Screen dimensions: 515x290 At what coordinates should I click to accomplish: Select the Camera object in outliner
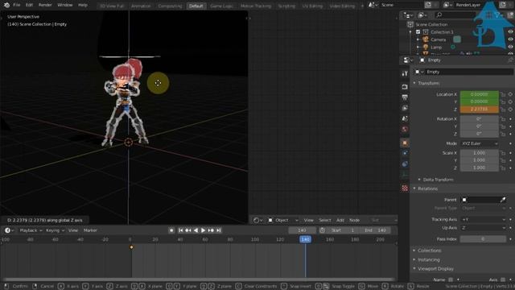coord(438,39)
